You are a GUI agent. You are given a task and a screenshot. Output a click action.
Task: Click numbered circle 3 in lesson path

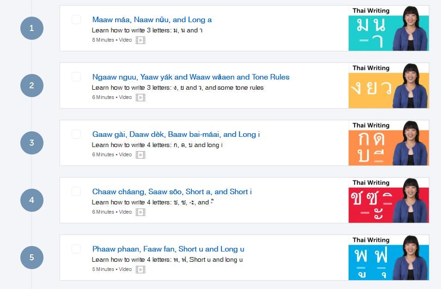tap(31, 143)
